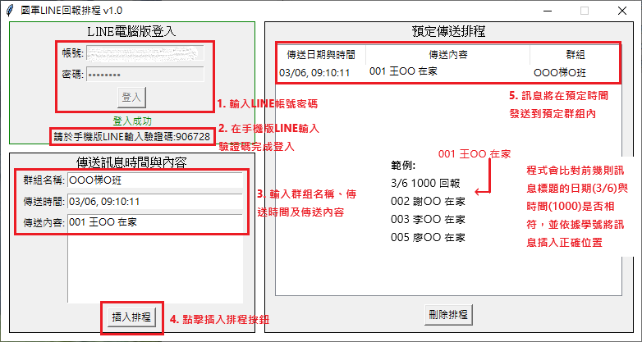Click the 插入排程 insert schedule button
642x342 pixels.
point(131,317)
